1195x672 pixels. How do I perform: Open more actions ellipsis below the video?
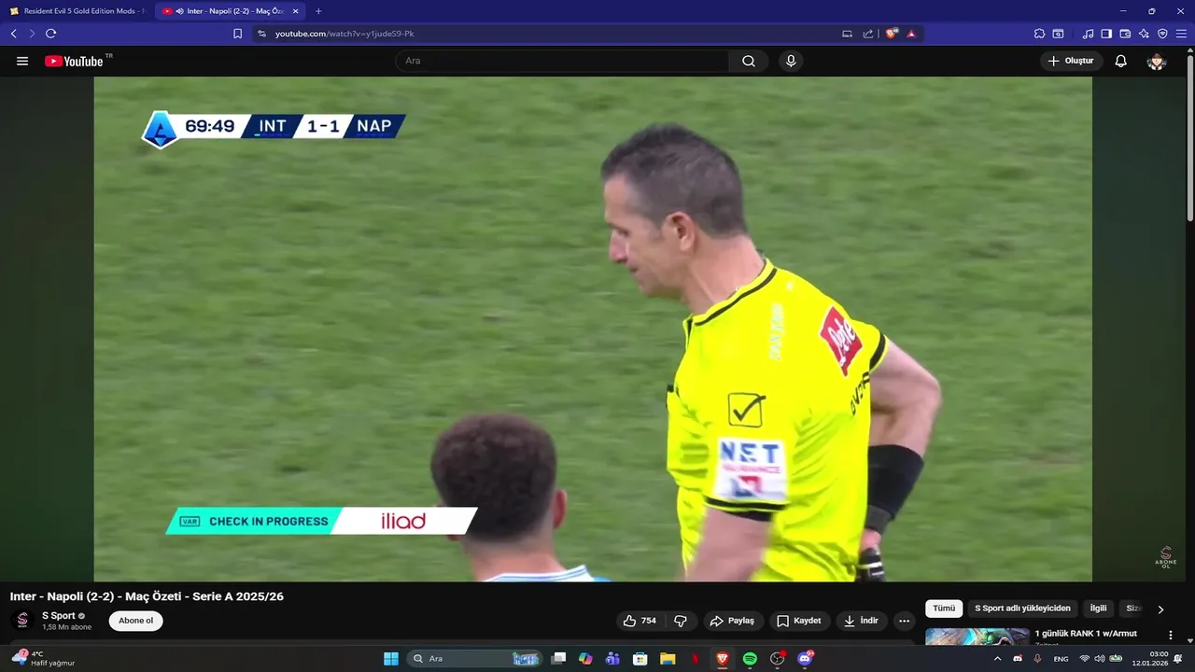(904, 621)
